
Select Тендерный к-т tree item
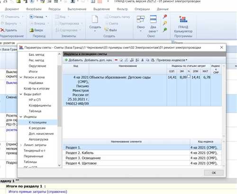(35, 150)
